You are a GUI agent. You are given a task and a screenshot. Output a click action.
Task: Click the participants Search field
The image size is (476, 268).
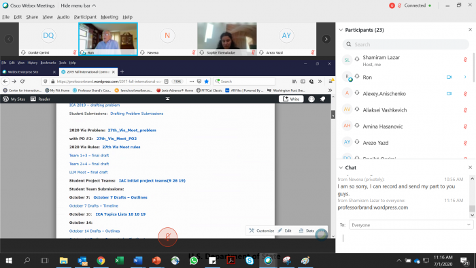405,44
